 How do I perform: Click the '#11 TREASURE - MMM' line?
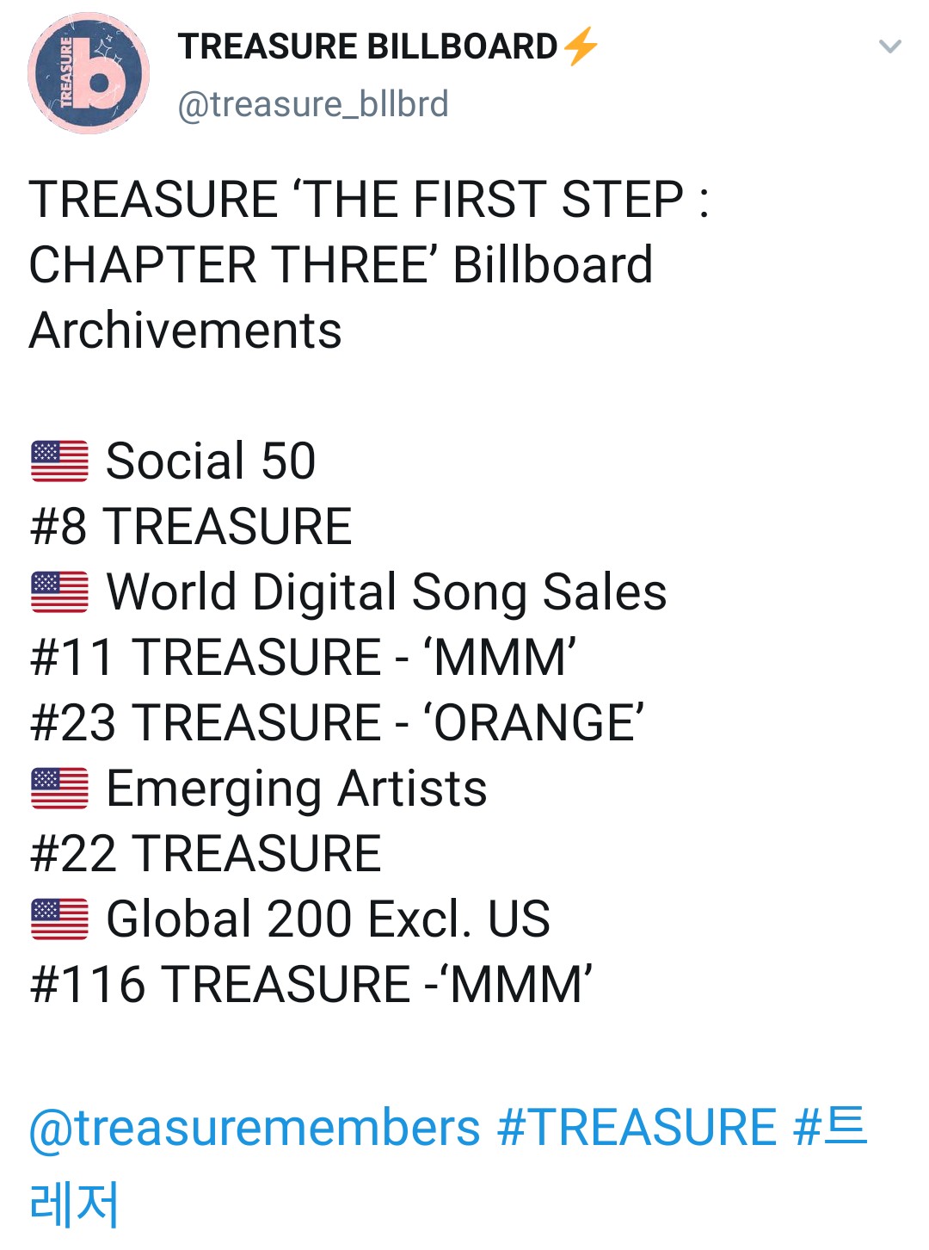[x=303, y=657]
